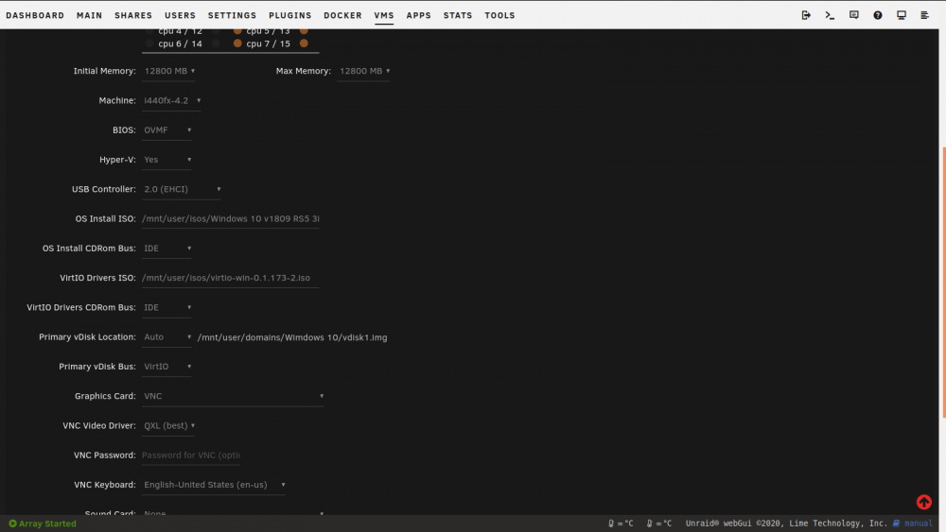Click the help question-mark icon
The height and width of the screenshot is (532, 946).
[x=878, y=15]
